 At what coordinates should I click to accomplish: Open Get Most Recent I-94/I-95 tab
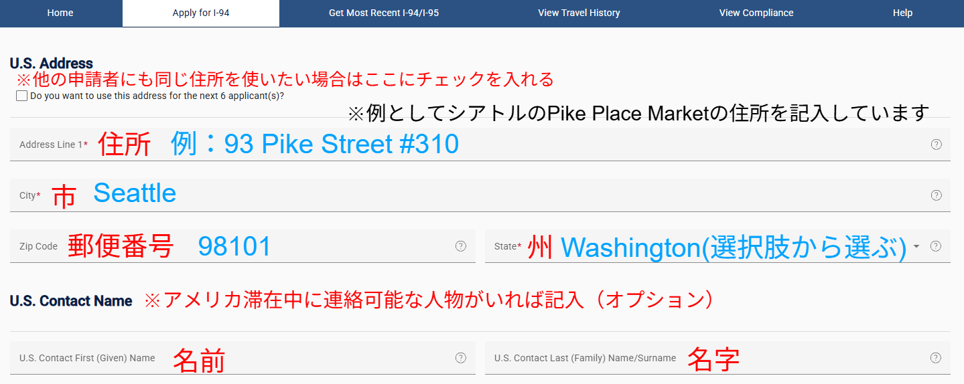click(x=384, y=13)
